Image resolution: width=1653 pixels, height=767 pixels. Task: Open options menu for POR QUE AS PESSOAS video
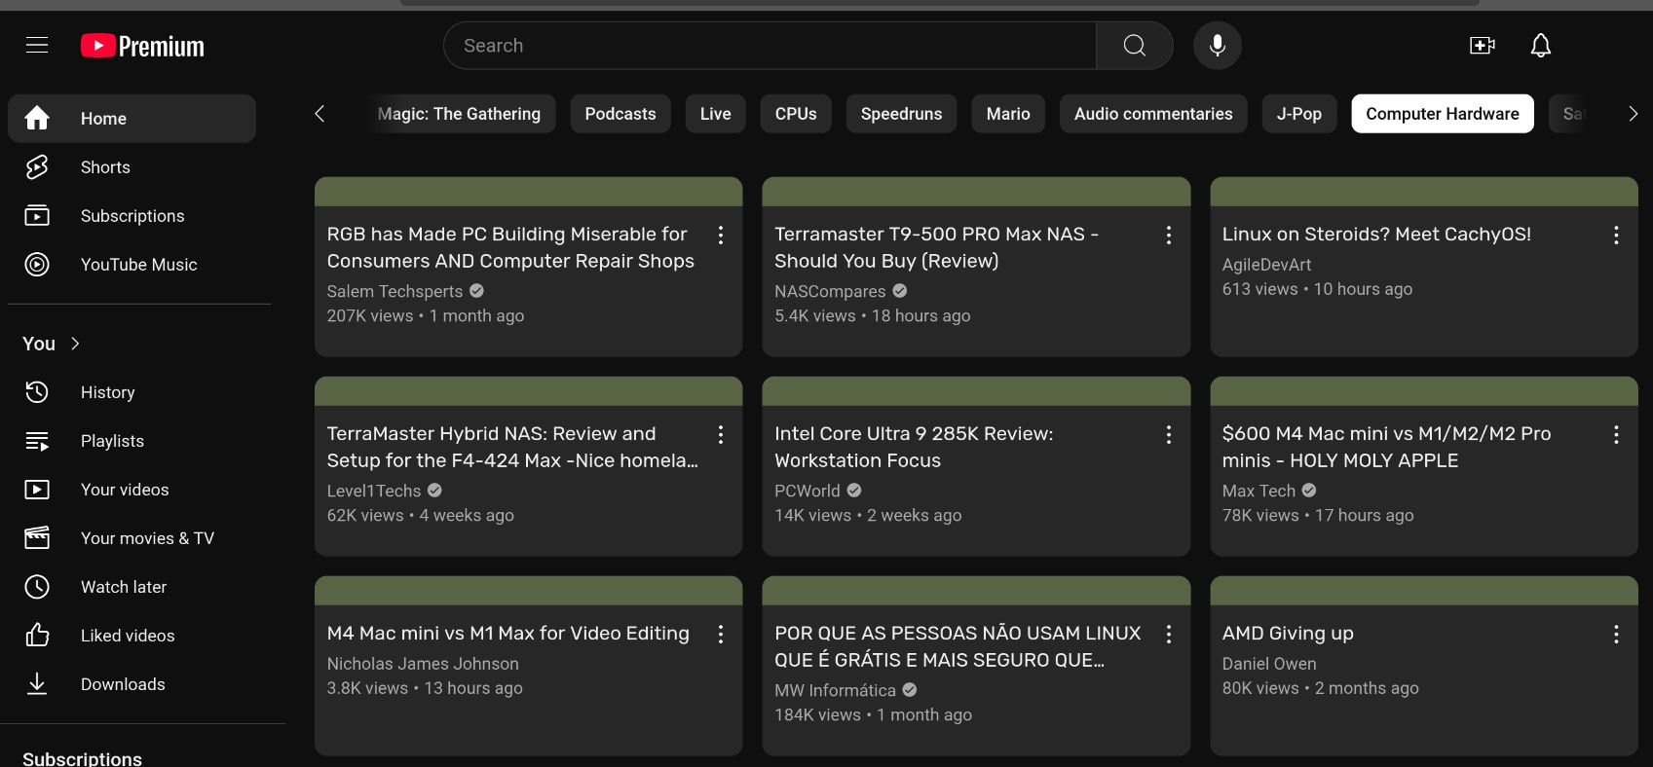coord(1169,634)
